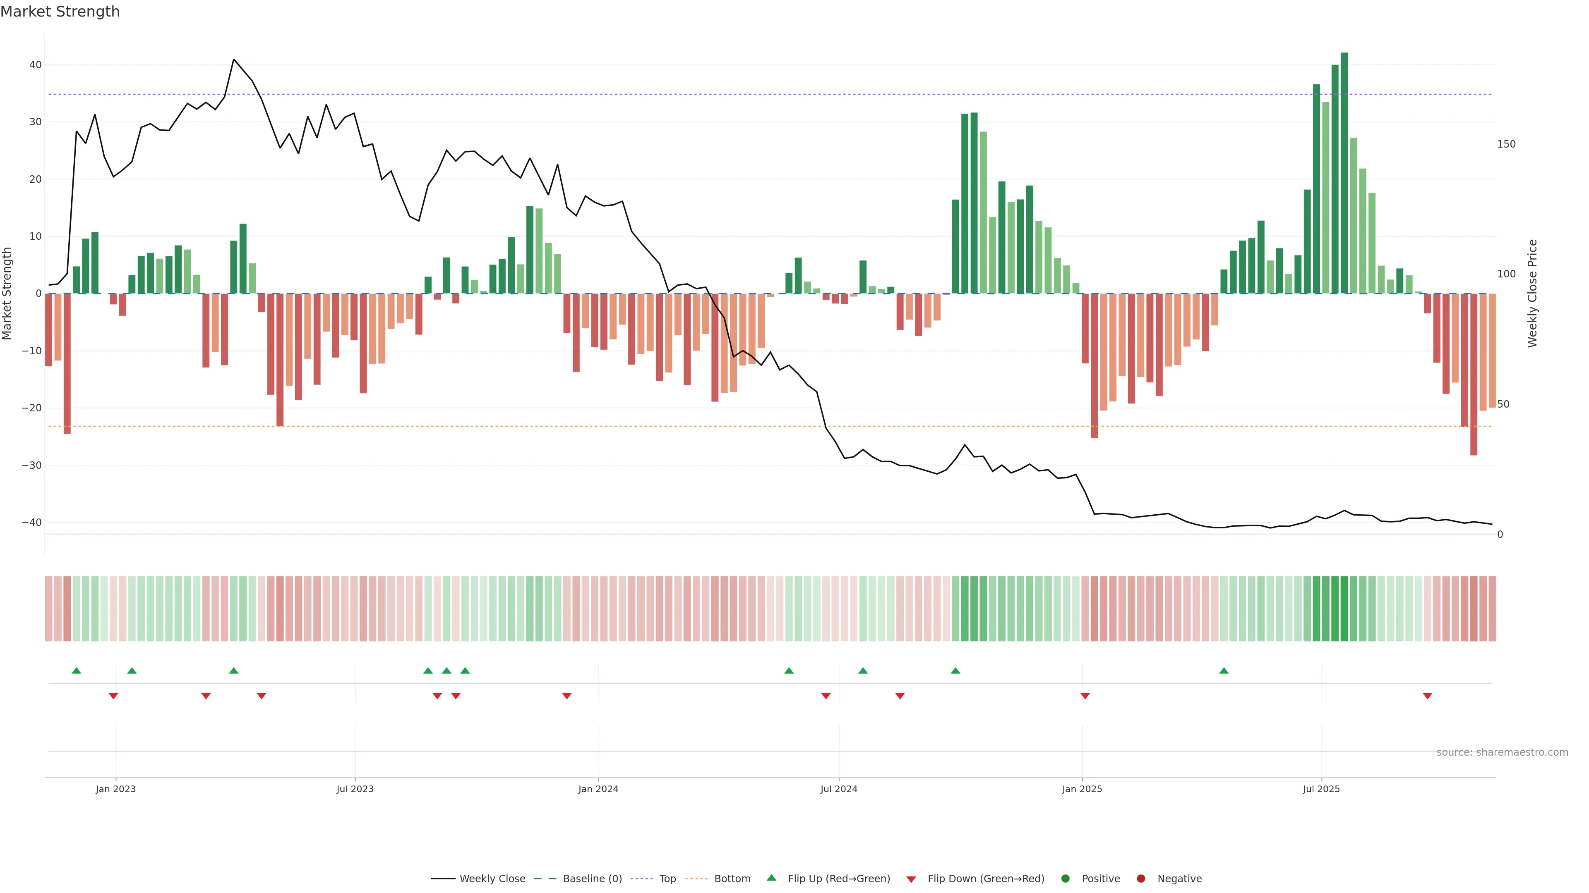
Task: Click the Positive green circle legend icon
Action: pos(1065,879)
